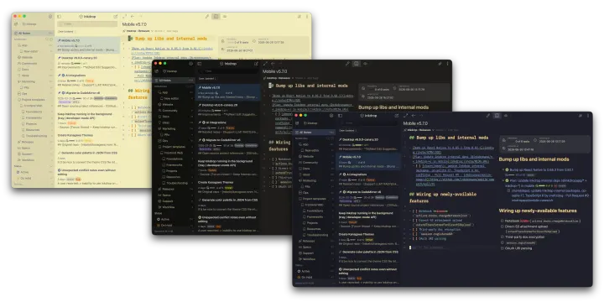Click search field in middle black window
Image resolution: width=604 pixels, height=302 pixels.
[x=228, y=71]
